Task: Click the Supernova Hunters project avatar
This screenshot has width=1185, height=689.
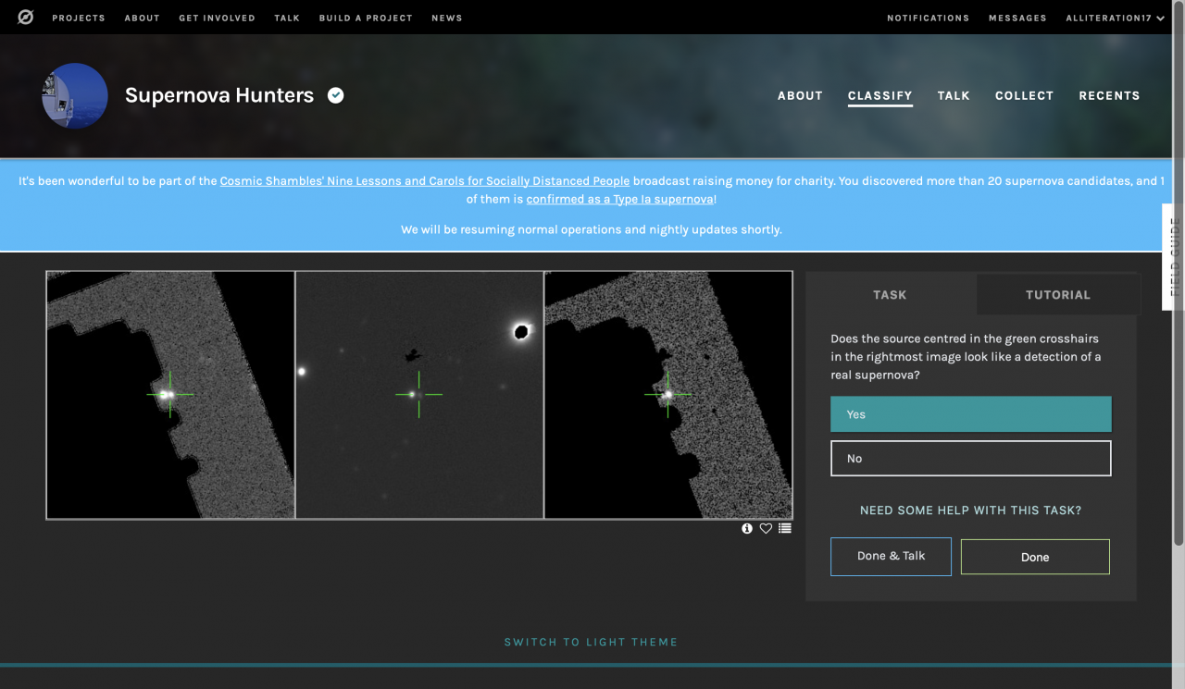Action: click(75, 95)
